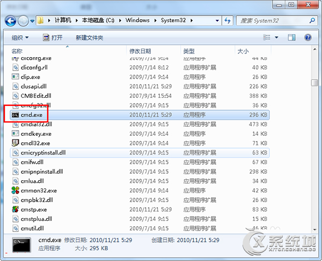322x261 pixels.
Task: Select the file name cmmon32.exe
Action: tap(39, 190)
